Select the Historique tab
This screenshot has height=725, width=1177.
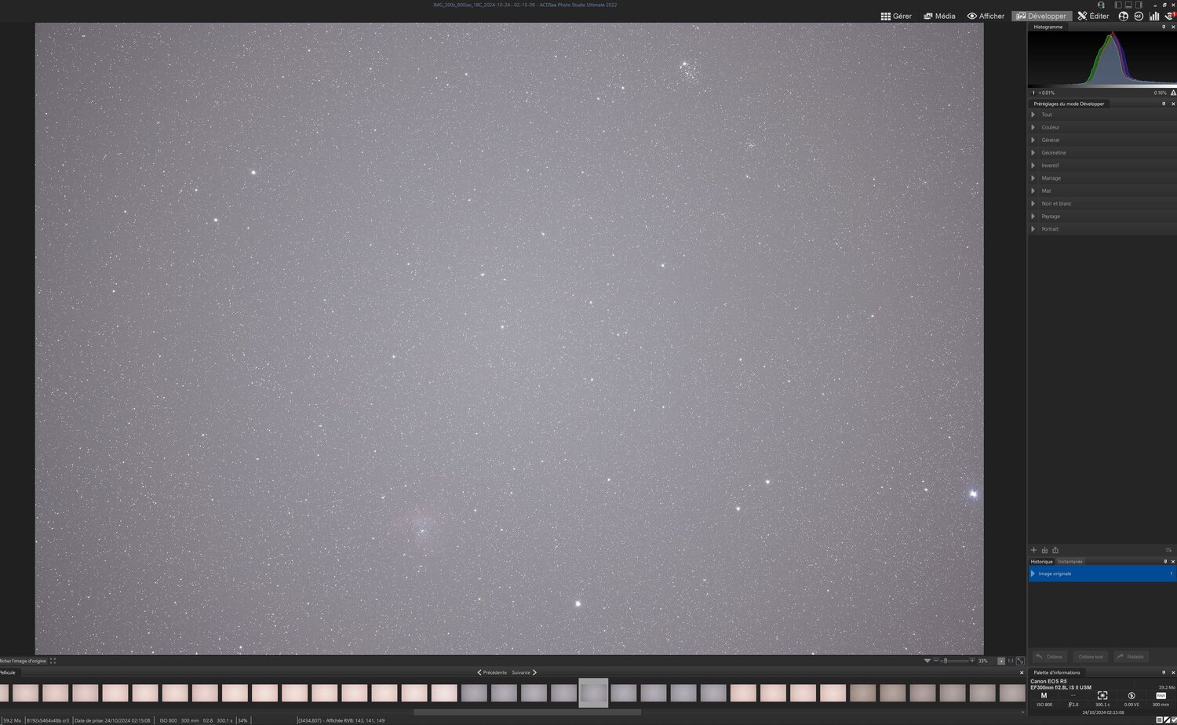(x=1041, y=562)
